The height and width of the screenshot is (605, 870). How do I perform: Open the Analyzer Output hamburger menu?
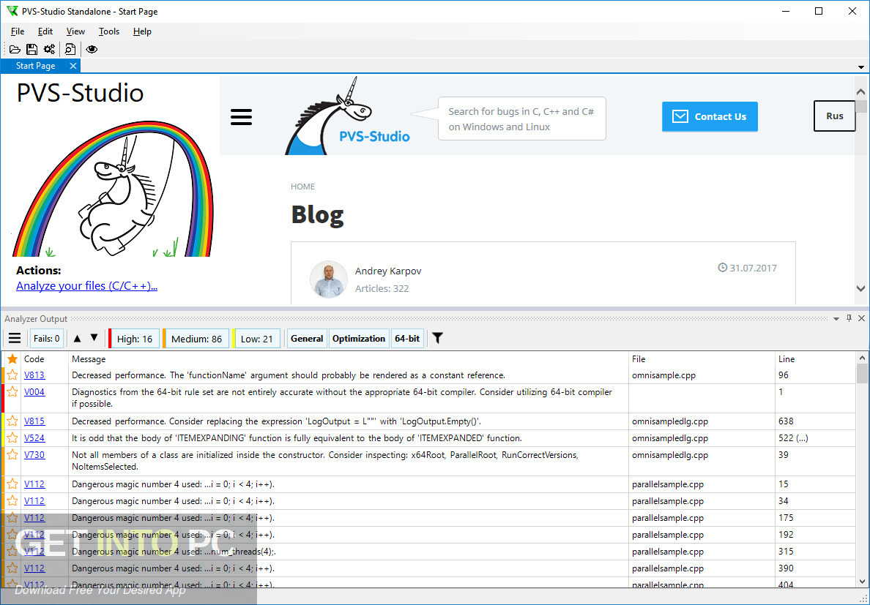(15, 339)
